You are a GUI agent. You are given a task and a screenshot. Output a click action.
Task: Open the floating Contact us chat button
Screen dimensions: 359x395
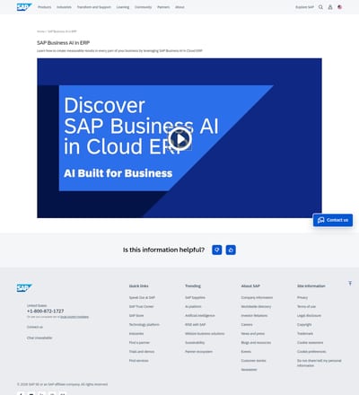(x=333, y=220)
